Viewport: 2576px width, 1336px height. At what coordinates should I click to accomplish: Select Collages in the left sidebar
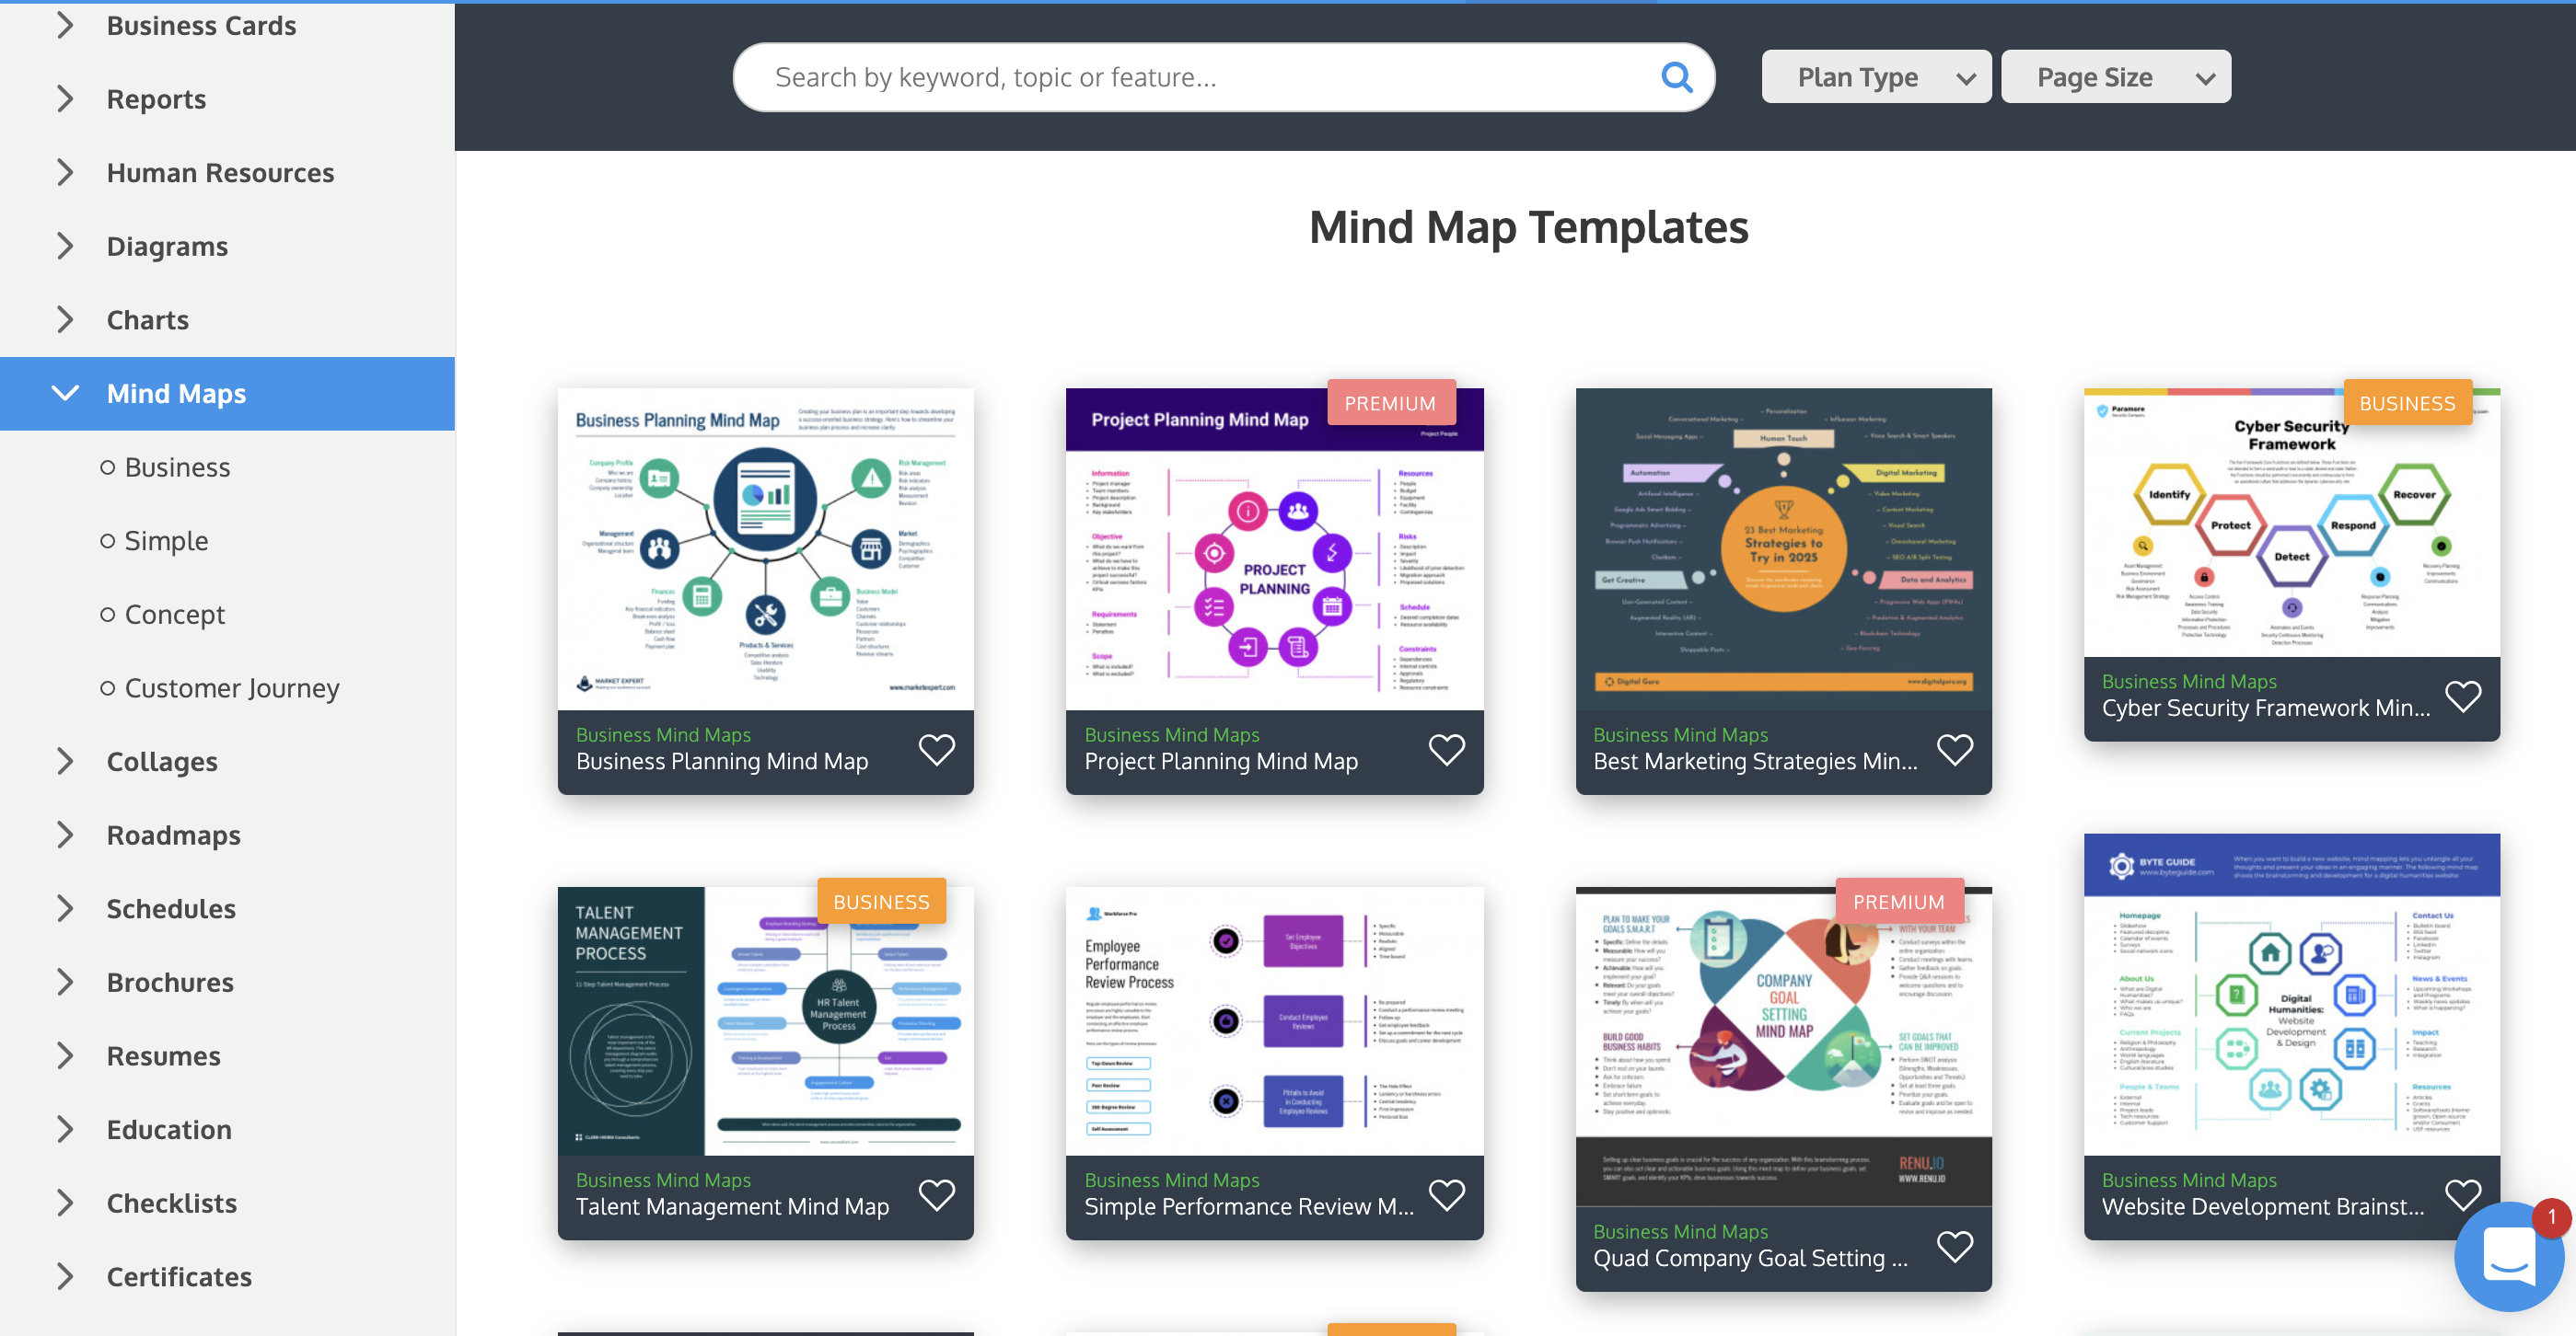pyautogui.click(x=162, y=761)
